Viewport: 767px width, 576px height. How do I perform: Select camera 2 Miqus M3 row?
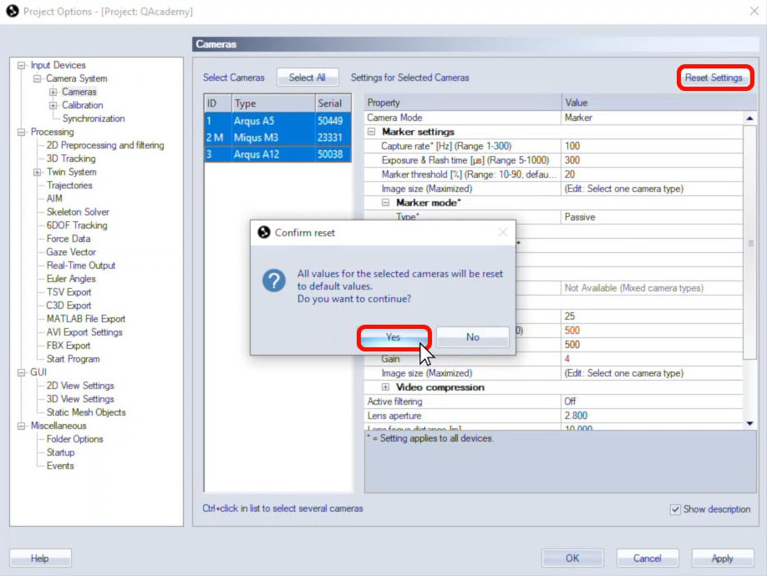(278, 138)
